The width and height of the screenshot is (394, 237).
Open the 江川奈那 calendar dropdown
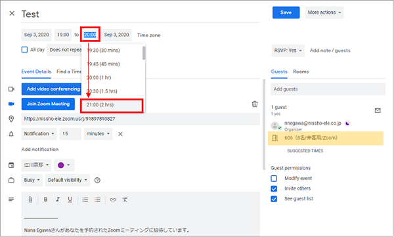[36, 165]
